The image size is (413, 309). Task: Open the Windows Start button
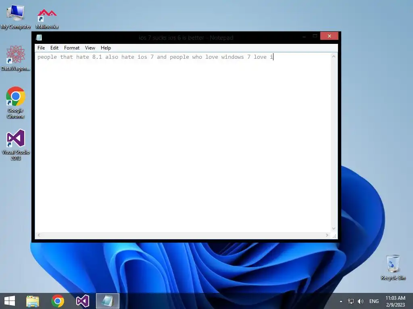point(10,301)
